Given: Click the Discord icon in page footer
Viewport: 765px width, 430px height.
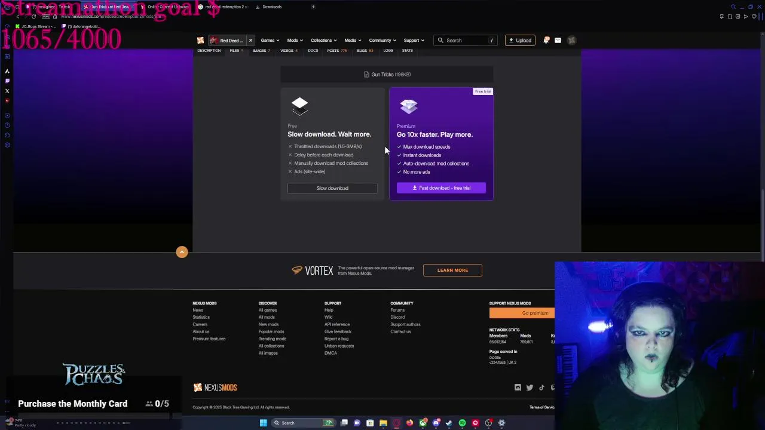Looking at the screenshot, I should pos(518,388).
